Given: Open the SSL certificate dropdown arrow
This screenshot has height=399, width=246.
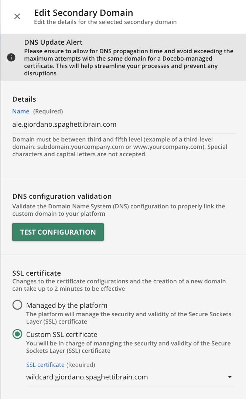Looking at the screenshot, I should [230, 377].
